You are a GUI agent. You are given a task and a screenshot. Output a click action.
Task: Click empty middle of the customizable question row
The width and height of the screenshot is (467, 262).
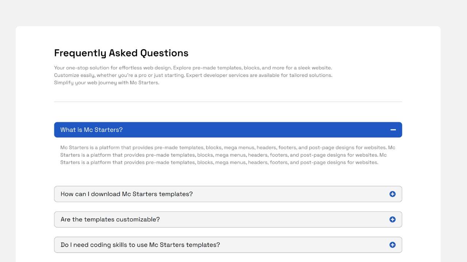pyautogui.click(x=274, y=219)
